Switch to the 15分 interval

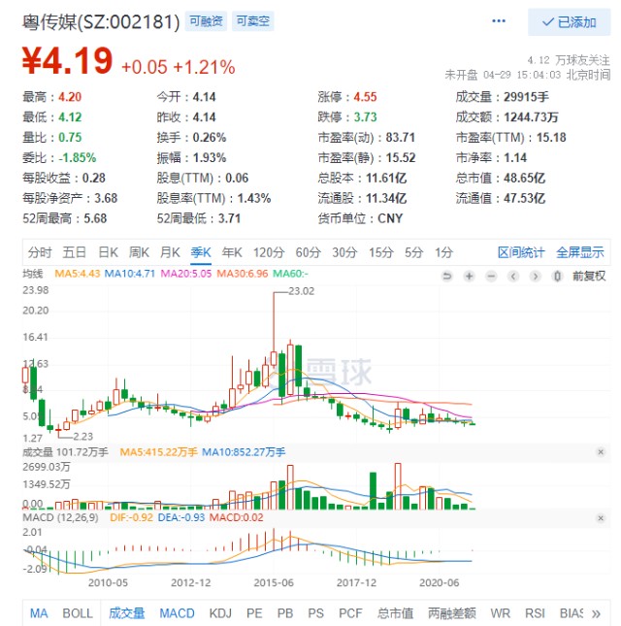pyautogui.click(x=380, y=252)
